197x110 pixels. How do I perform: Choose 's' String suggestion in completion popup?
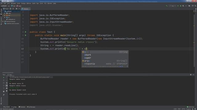coord(105,52)
